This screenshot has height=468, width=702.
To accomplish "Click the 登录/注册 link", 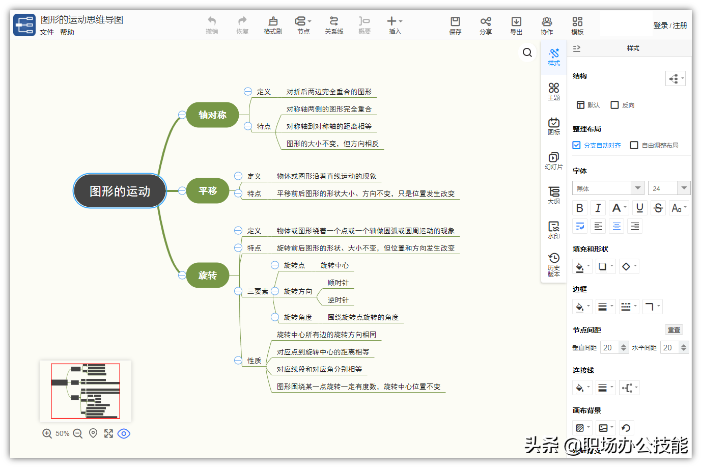I will point(671,25).
